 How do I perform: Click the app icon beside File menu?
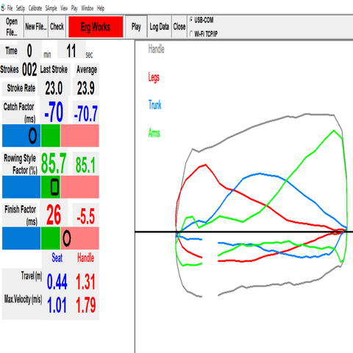(x=3, y=8)
